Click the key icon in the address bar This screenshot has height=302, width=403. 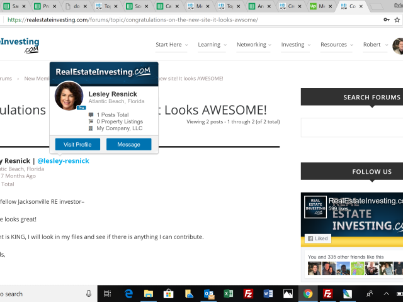click(387, 20)
